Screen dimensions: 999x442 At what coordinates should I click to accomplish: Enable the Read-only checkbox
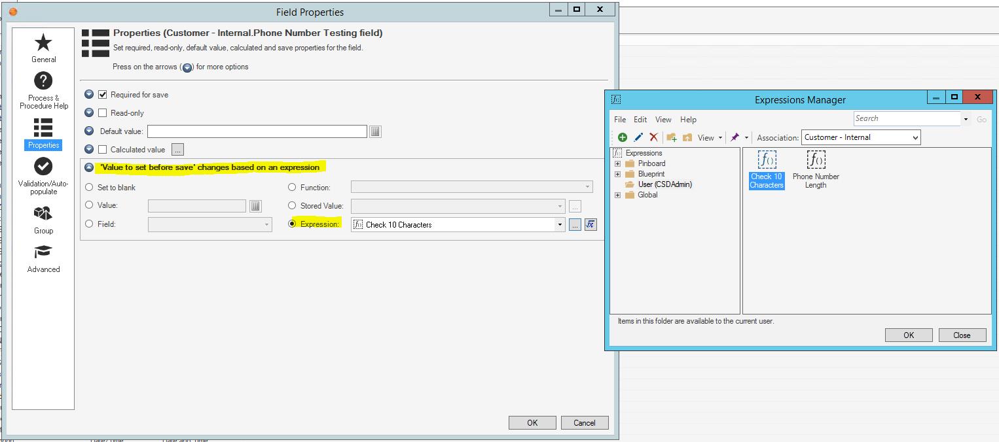coord(102,113)
